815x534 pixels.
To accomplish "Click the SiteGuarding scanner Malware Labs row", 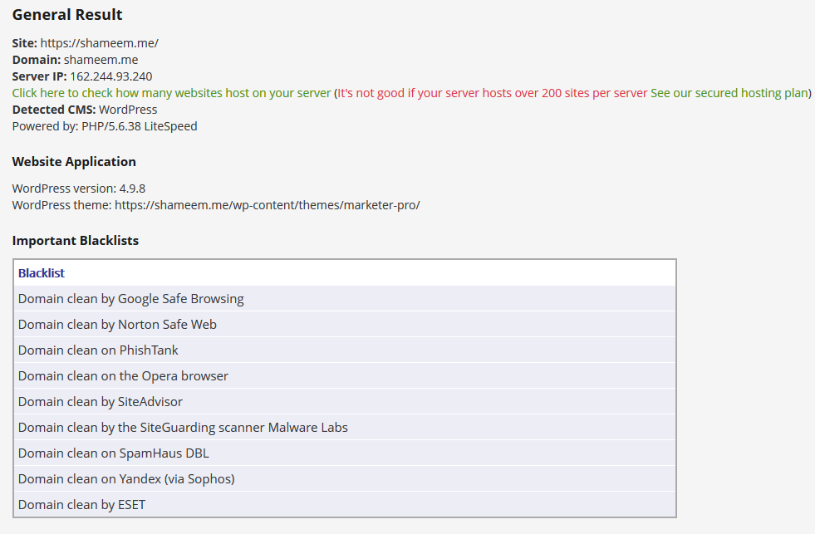I will 183,428.
